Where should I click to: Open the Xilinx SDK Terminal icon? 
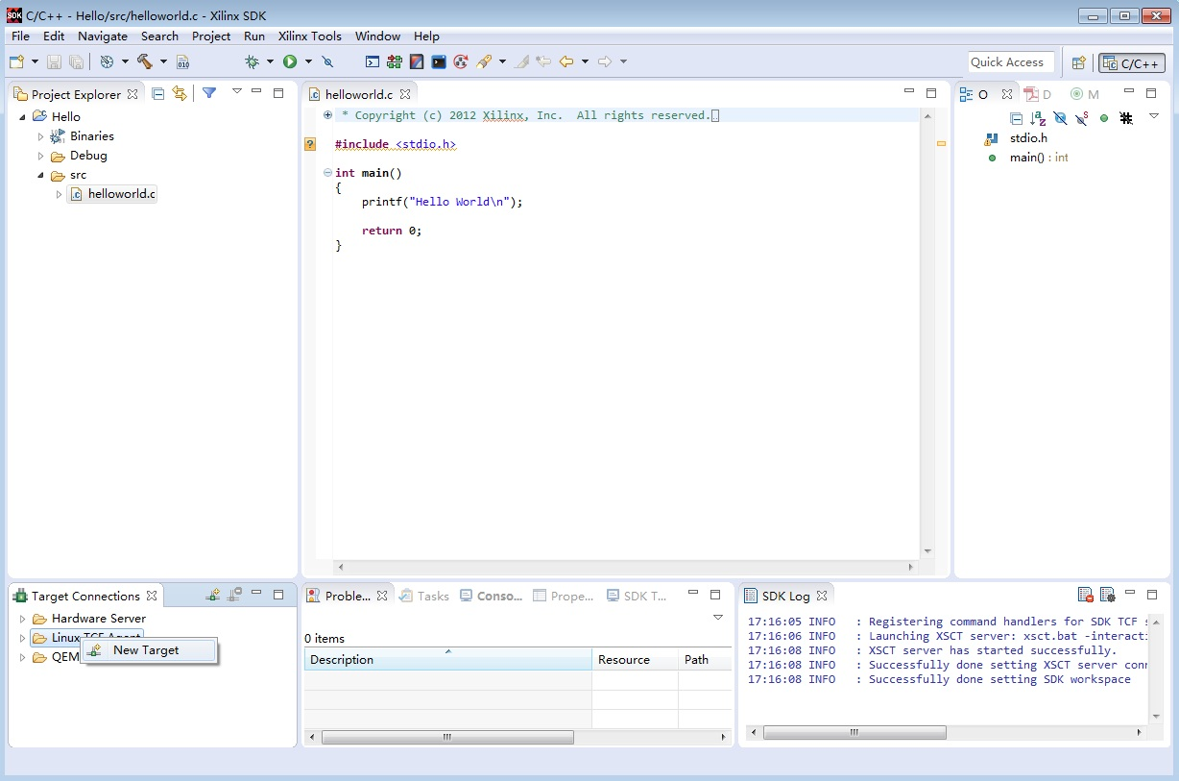click(x=438, y=61)
